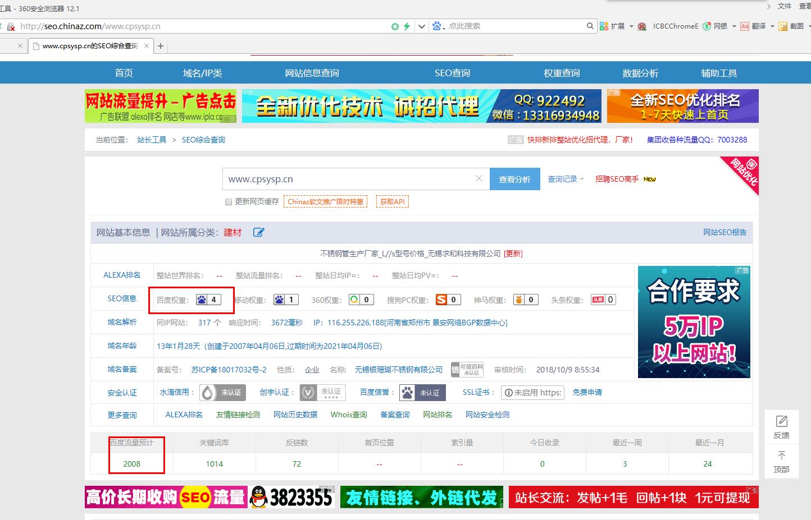Click the 获取API link
The image size is (811, 520).
tap(392, 201)
